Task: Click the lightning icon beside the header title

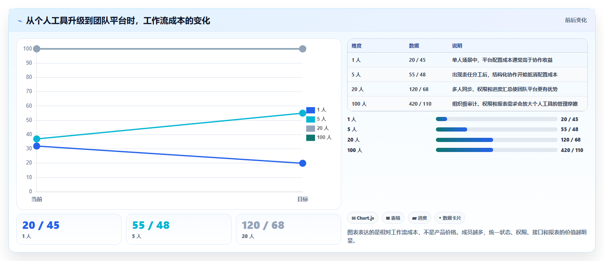Action: click(20, 21)
